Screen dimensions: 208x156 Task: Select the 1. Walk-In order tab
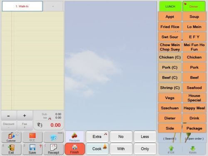(x=22, y=6)
